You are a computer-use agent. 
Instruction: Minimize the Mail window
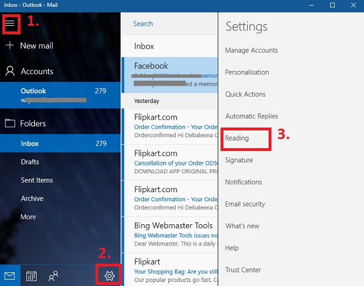click(x=311, y=5)
